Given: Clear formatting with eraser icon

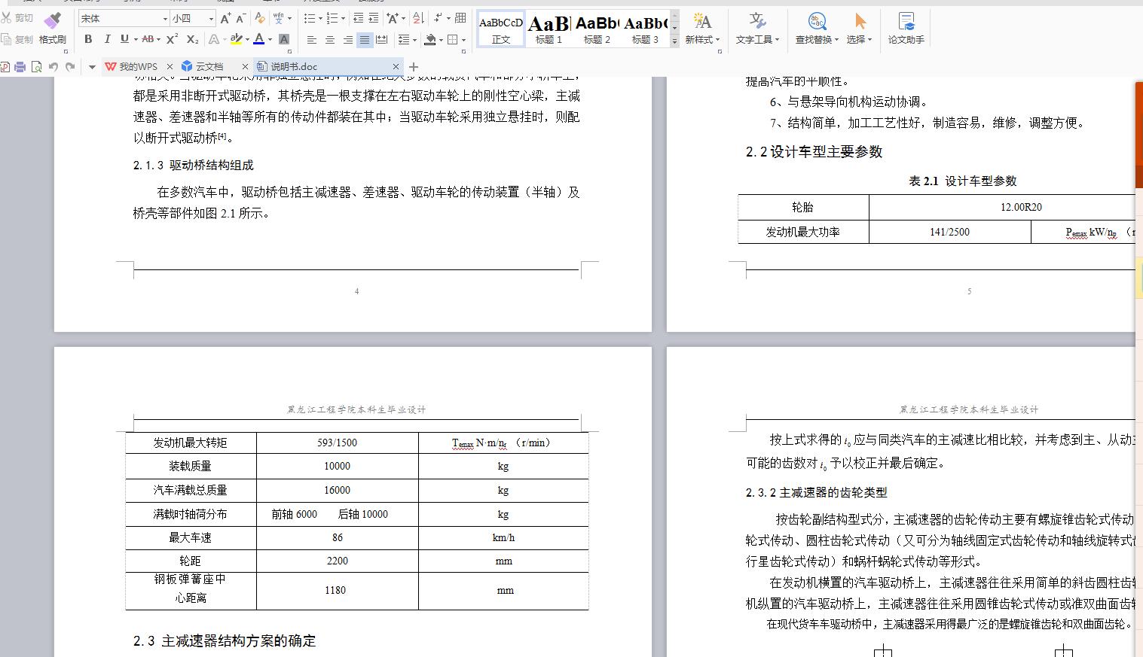Looking at the screenshot, I should tap(260, 18).
